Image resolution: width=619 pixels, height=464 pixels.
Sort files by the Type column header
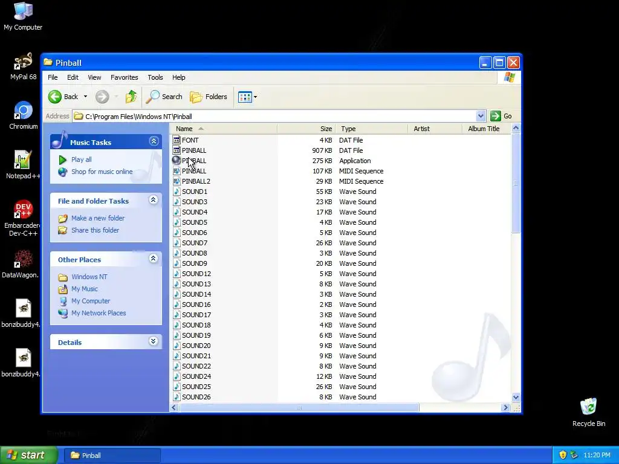pos(372,129)
